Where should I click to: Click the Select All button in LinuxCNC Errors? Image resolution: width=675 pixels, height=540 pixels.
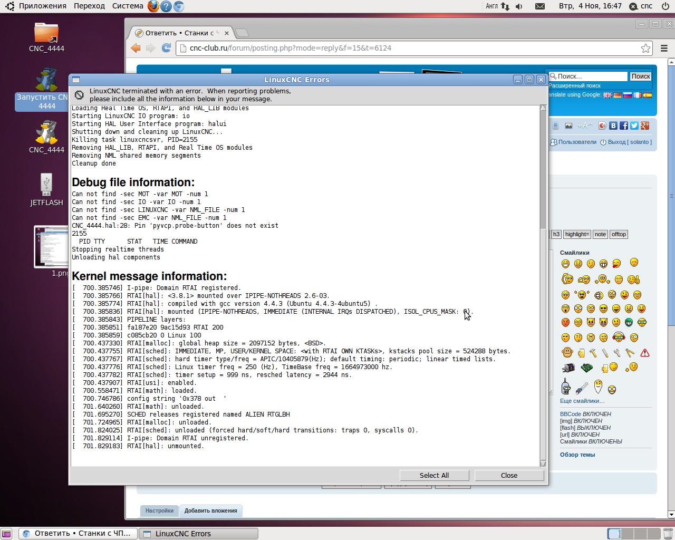(434, 475)
